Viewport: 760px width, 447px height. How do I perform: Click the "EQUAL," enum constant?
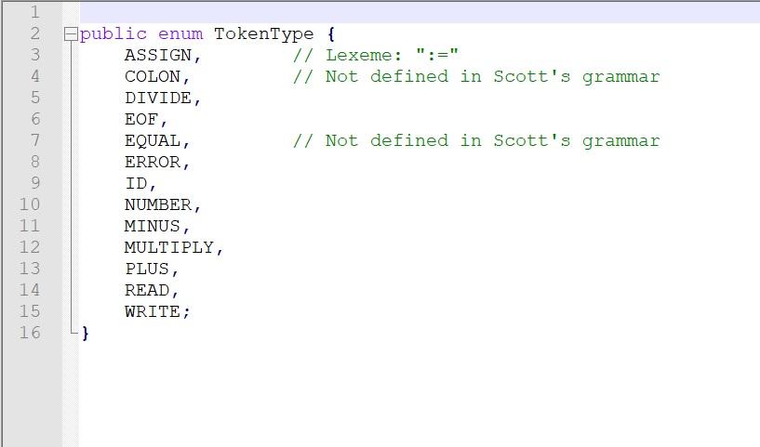coord(157,141)
